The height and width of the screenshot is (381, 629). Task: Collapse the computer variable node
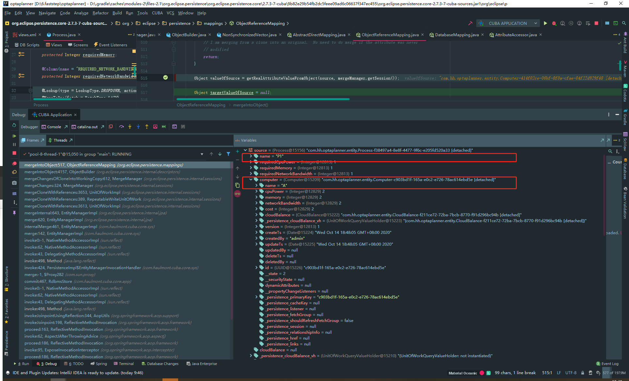coord(251,179)
